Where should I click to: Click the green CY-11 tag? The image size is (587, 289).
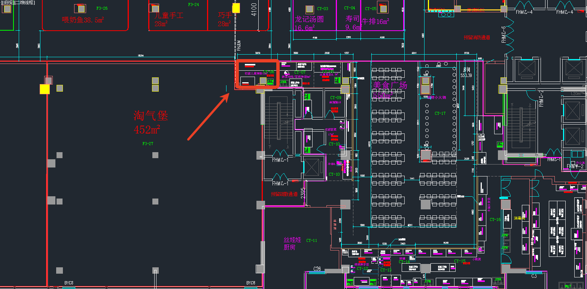coord(311,240)
